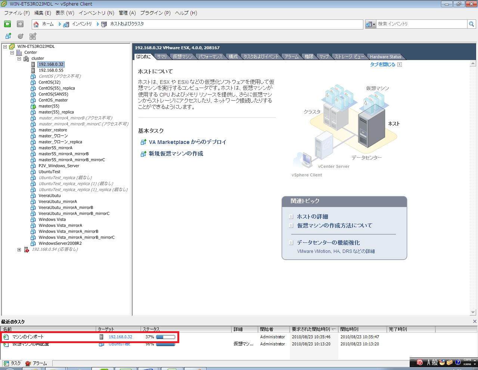Select VeeraUbutu_mirrorA virtual machine
Image resolution: width=478 pixels, height=370 pixels.
(58, 202)
